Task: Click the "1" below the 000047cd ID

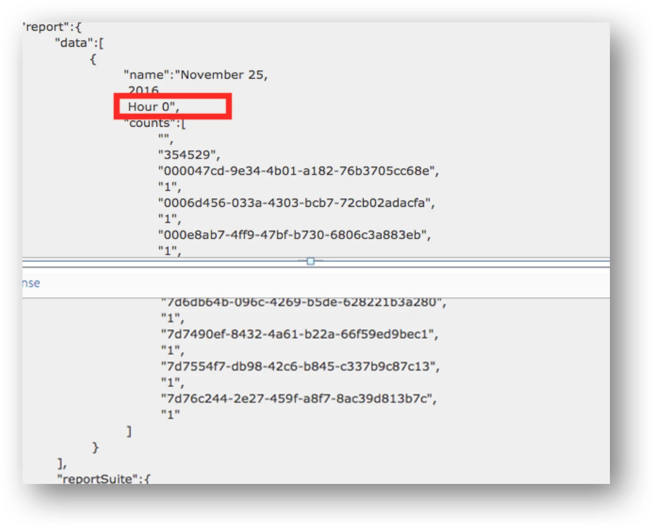Action: click(170, 187)
